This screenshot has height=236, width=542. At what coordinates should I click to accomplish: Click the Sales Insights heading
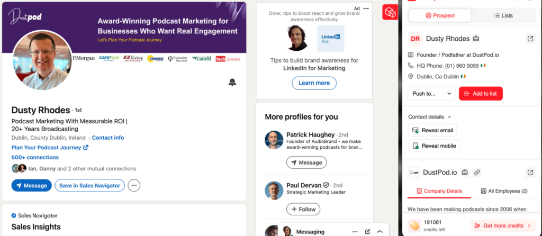pos(36,226)
